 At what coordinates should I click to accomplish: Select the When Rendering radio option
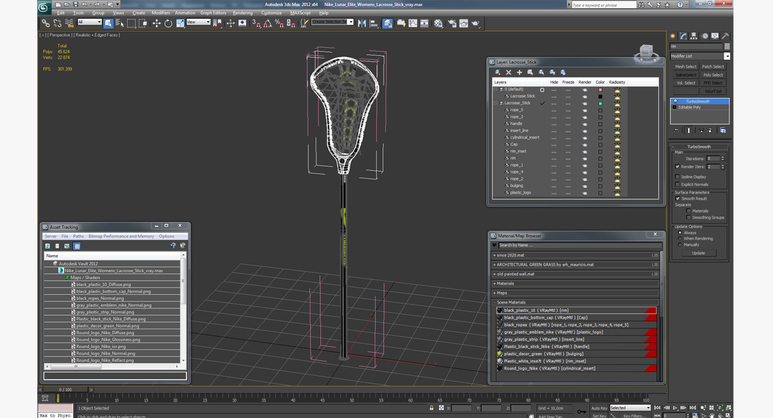point(680,238)
